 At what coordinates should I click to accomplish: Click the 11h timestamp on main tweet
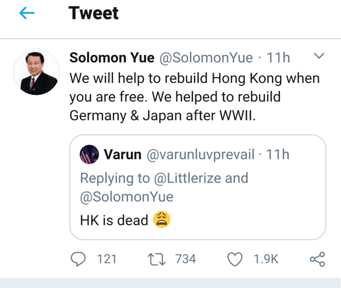click(x=278, y=58)
